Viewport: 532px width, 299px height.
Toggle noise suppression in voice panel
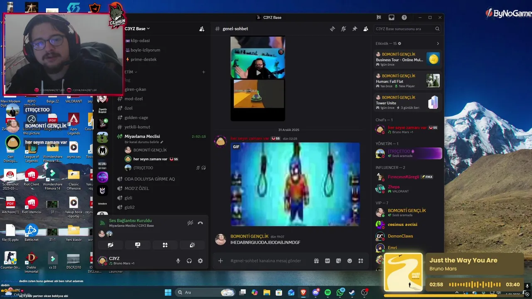(190, 223)
